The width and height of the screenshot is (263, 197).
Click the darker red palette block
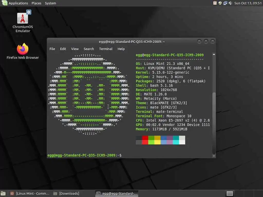point(145,138)
